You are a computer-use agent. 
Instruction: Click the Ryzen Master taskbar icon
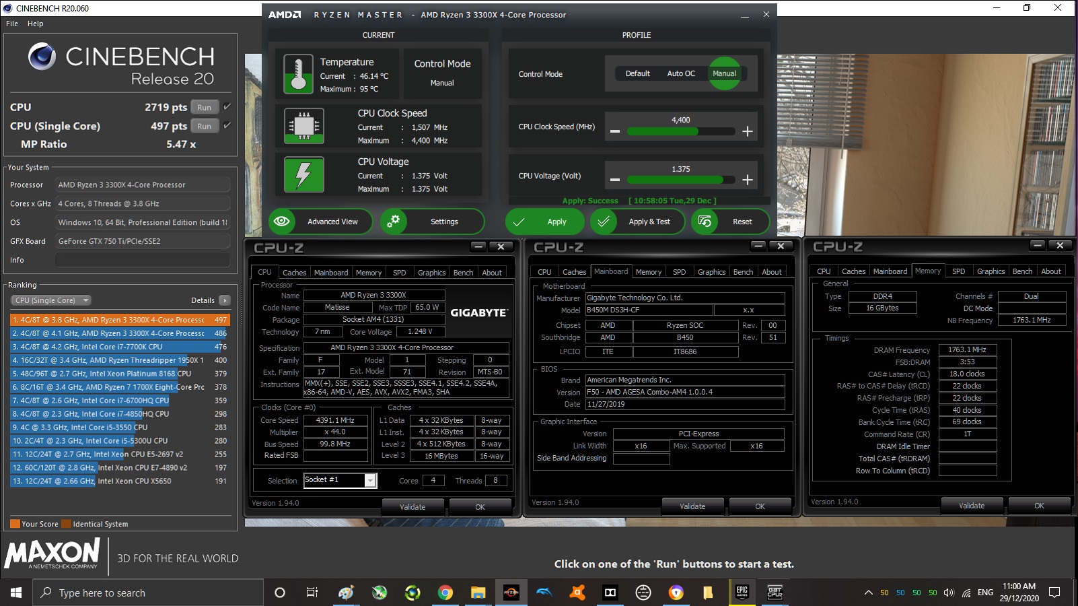(511, 593)
